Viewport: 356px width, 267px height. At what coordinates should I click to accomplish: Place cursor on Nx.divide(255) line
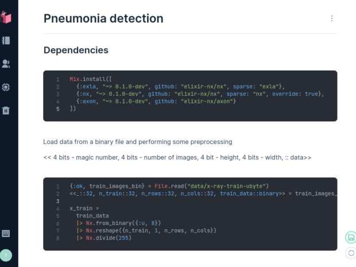point(104,238)
